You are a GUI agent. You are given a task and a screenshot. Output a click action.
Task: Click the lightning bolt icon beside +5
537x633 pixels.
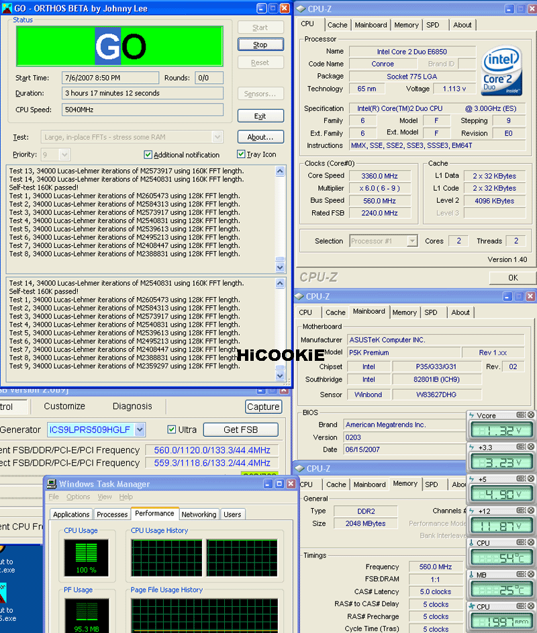[471, 479]
